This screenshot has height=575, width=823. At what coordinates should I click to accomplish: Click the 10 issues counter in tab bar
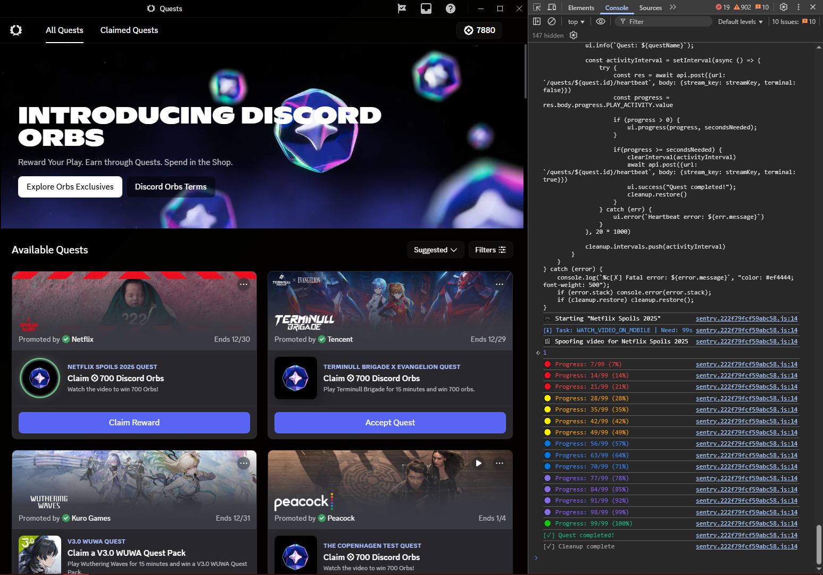[762, 7]
